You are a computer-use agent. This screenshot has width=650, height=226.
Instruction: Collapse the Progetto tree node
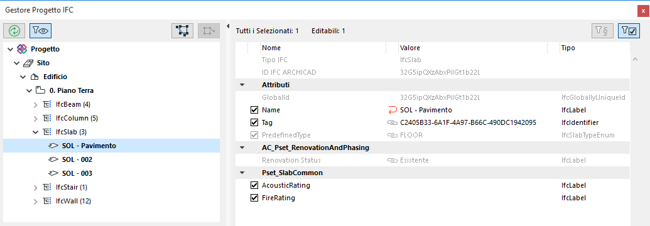pos(11,49)
